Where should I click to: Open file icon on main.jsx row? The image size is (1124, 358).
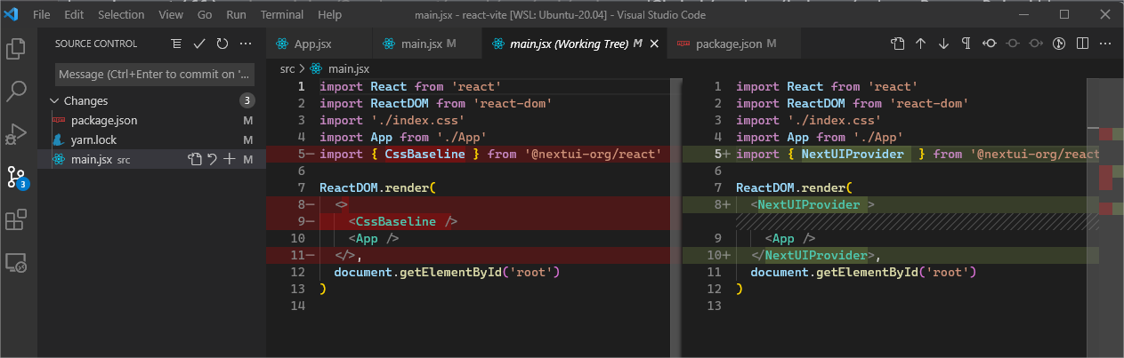[195, 159]
